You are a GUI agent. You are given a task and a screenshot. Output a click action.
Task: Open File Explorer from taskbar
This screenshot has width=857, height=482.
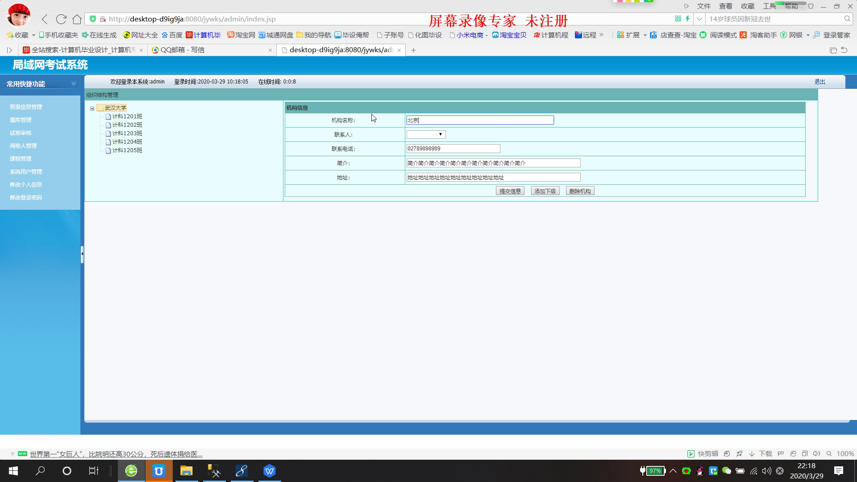pos(186,471)
